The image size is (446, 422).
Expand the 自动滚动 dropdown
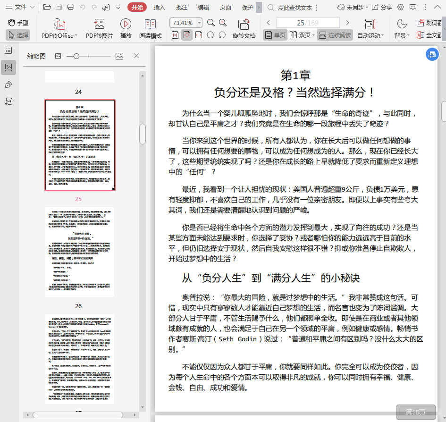click(x=383, y=35)
